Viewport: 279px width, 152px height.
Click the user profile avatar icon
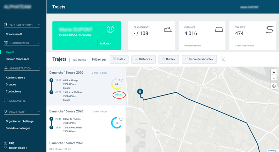110,29
